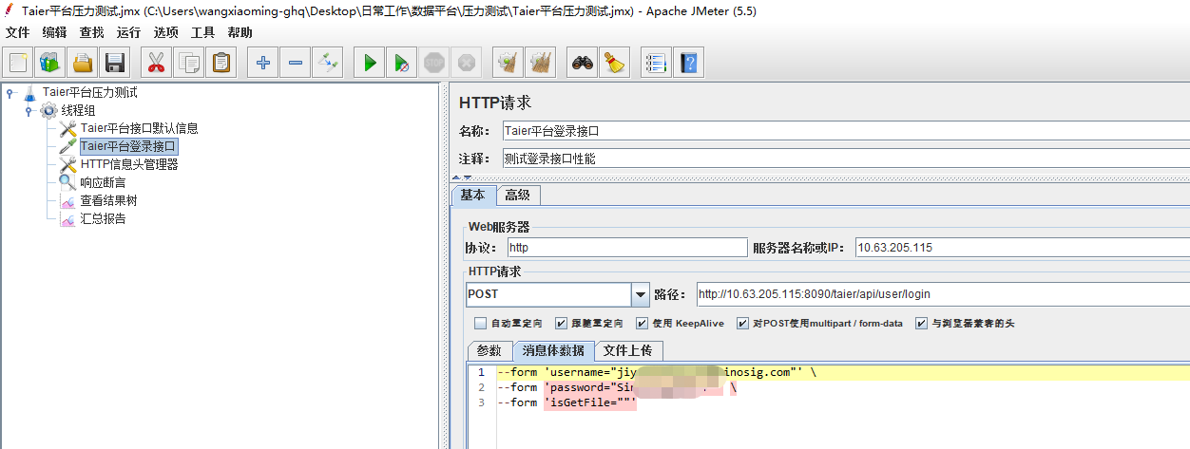Collapse all nodes with minus icon
Screen dimensions: 1190x449
[296, 64]
